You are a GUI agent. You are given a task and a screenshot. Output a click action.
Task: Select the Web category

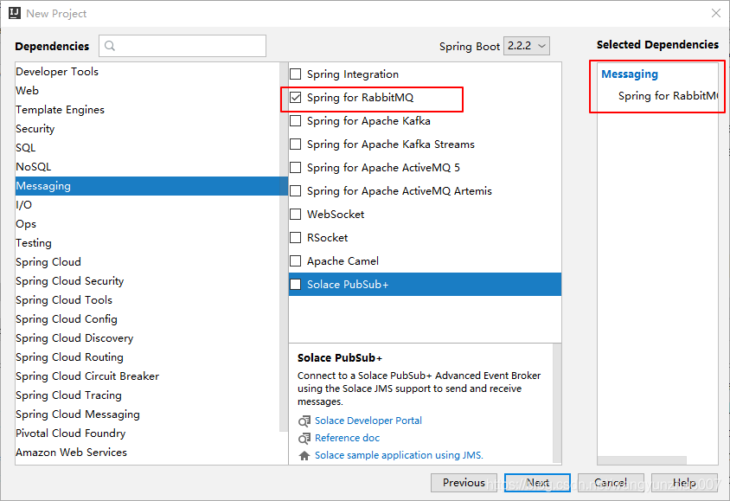[x=147, y=90]
